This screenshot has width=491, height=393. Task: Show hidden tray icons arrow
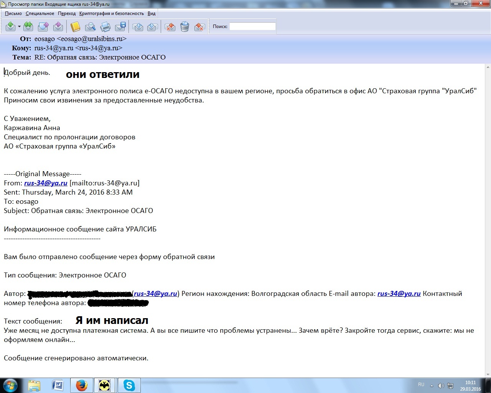pyautogui.click(x=432, y=386)
